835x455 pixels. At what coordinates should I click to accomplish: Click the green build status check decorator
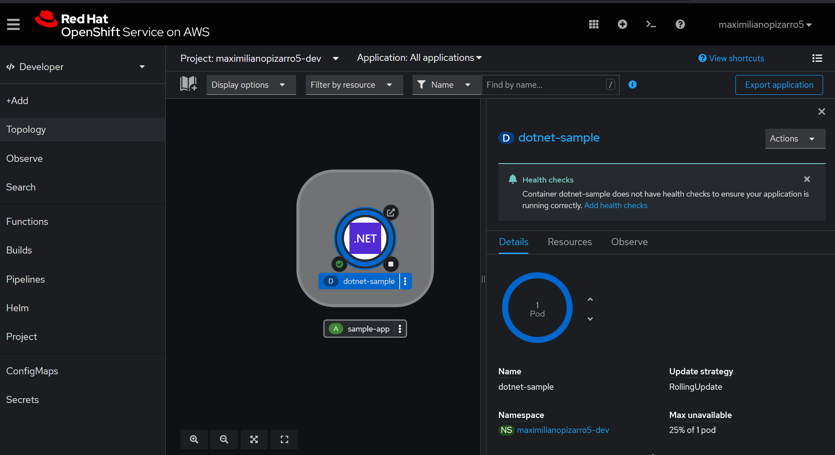339,264
